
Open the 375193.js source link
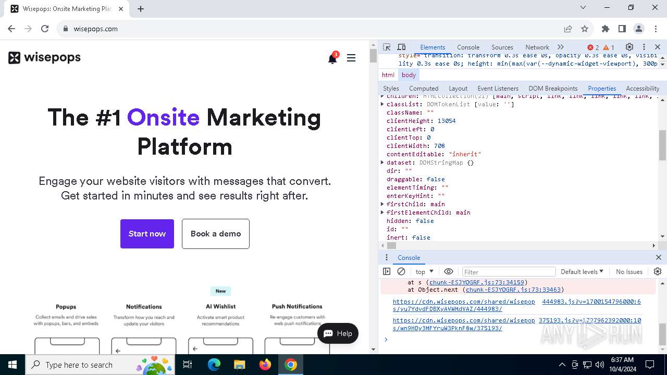coord(590,320)
